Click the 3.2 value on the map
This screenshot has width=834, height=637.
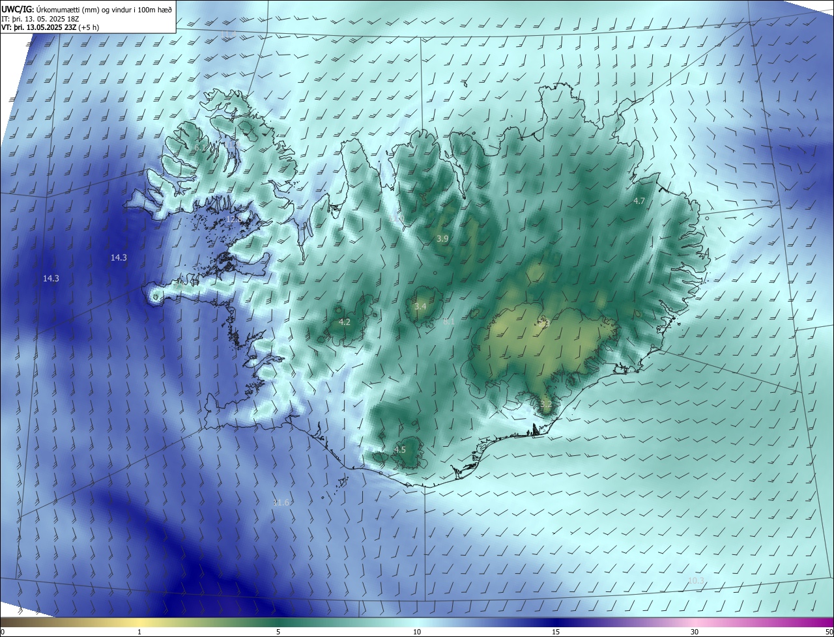pos(546,404)
